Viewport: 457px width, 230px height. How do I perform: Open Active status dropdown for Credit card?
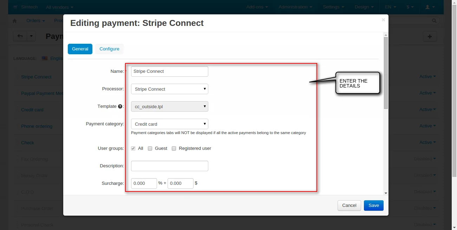pyautogui.click(x=427, y=110)
